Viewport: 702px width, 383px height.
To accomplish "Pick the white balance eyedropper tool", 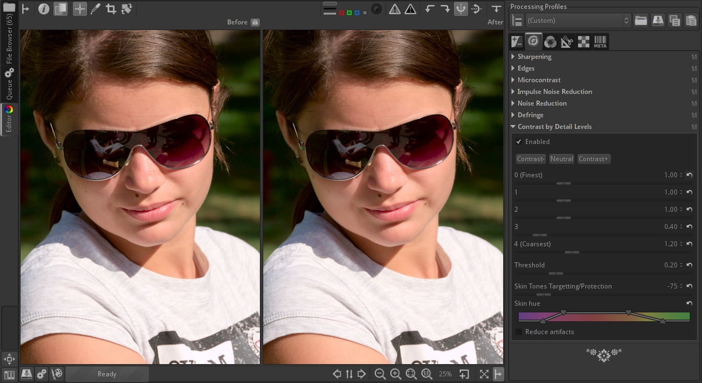I will [96, 9].
